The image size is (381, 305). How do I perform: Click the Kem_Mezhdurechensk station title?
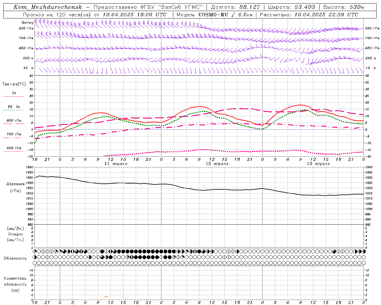click(x=48, y=7)
